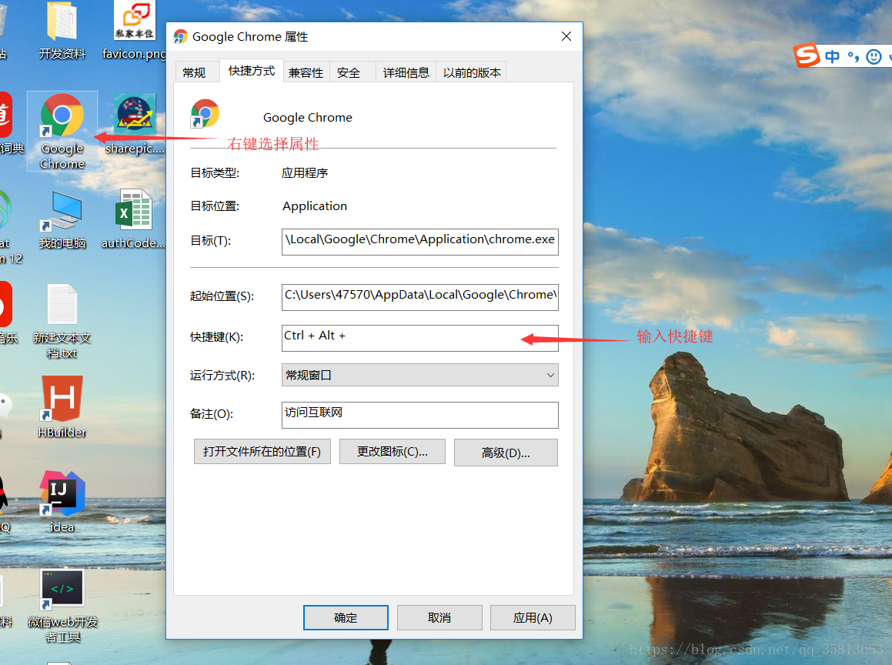Click the Application target location text
Image resolution: width=892 pixels, height=665 pixels.
pos(315,206)
